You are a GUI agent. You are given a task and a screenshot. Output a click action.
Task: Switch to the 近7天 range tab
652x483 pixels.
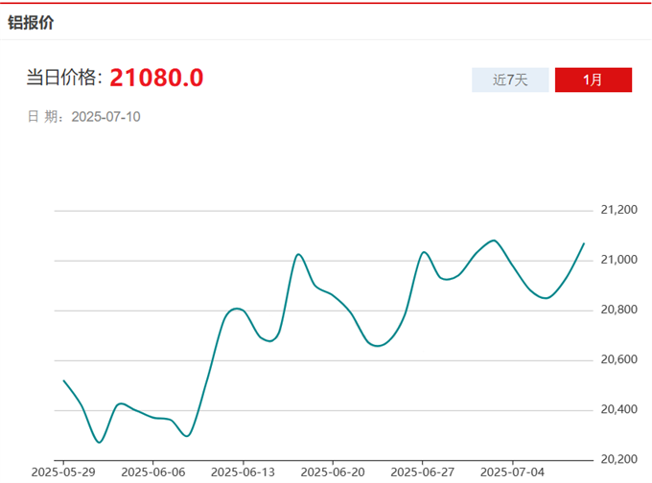pos(510,80)
